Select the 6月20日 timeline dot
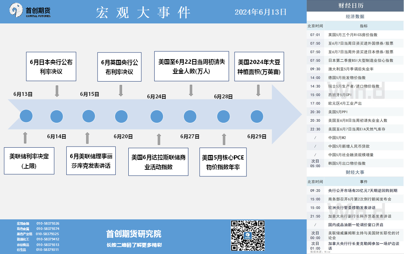The height and width of the screenshot is (254, 404). pos(121,117)
